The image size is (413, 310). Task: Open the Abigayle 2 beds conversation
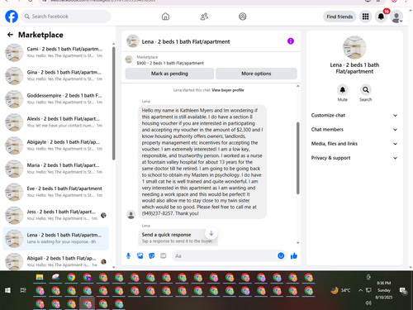point(55,145)
